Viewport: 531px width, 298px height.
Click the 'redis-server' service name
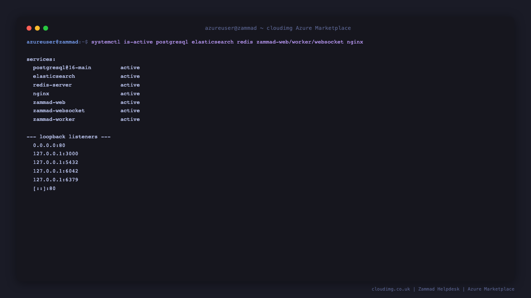pyautogui.click(x=52, y=85)
